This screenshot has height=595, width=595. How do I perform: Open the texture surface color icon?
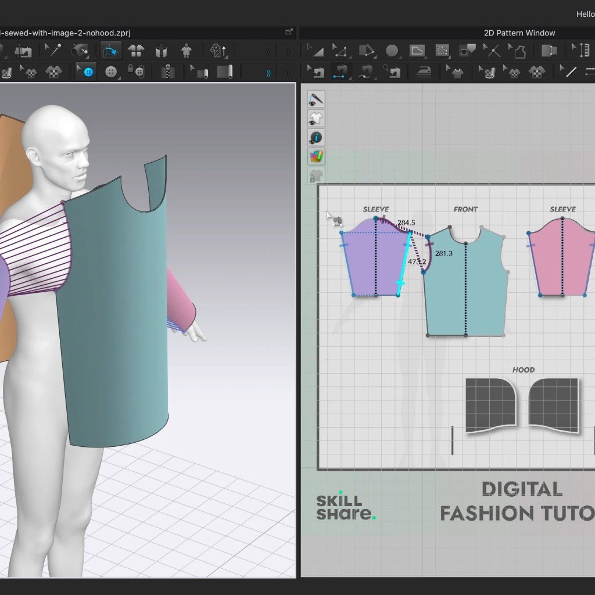[316, 156]
